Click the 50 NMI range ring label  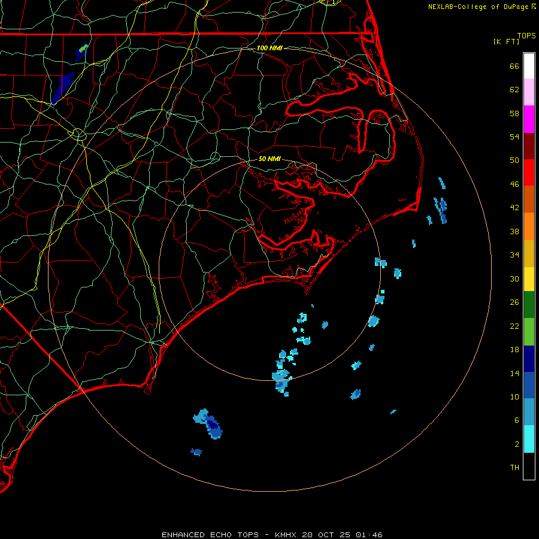pos(269,159)
